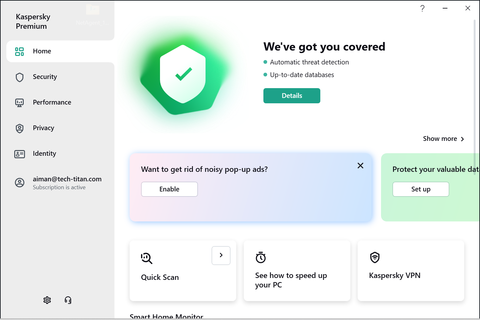The image size is (480, 320).
Task: Click the Set up button
Action: (421, 189)
